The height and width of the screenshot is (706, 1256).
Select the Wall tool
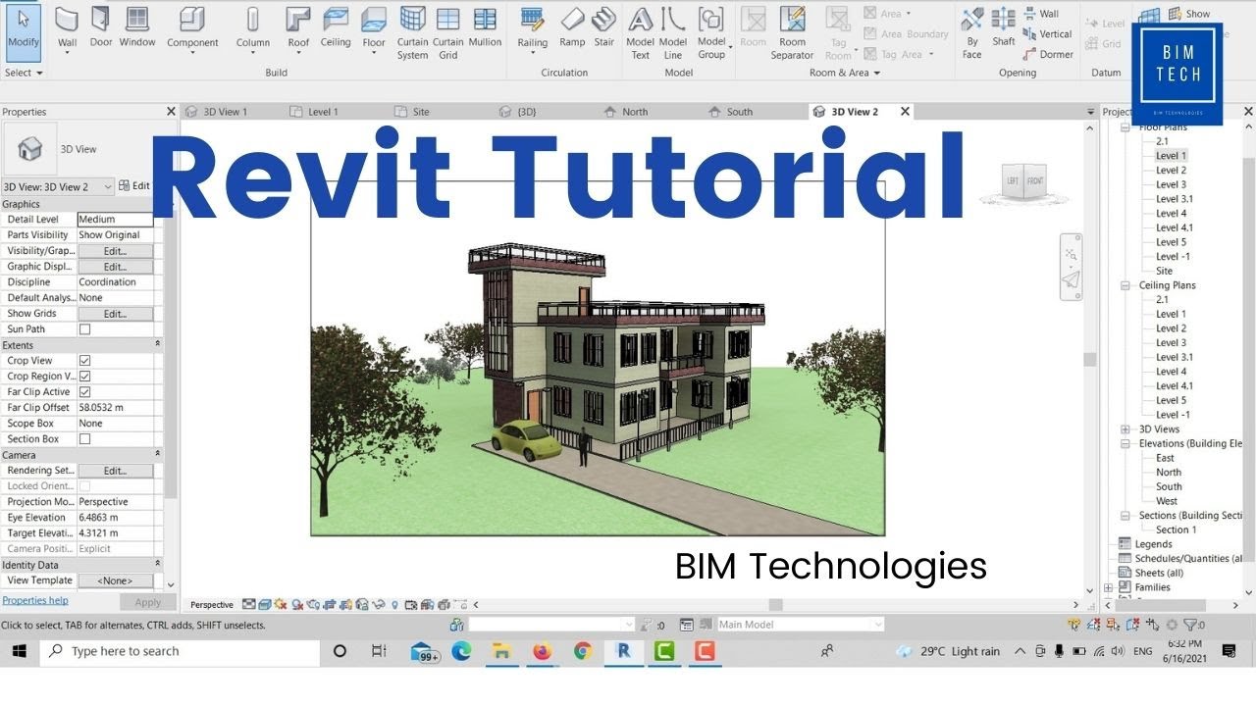point(67,27)
